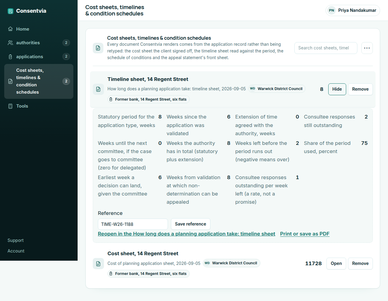Click the Cost sheet row document icon
The width and height of the screenshot is (388, 301).
(98, 264)
